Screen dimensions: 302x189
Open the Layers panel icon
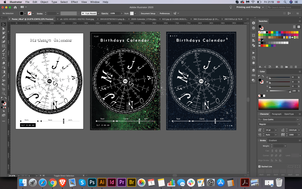[x=253, y=71]
